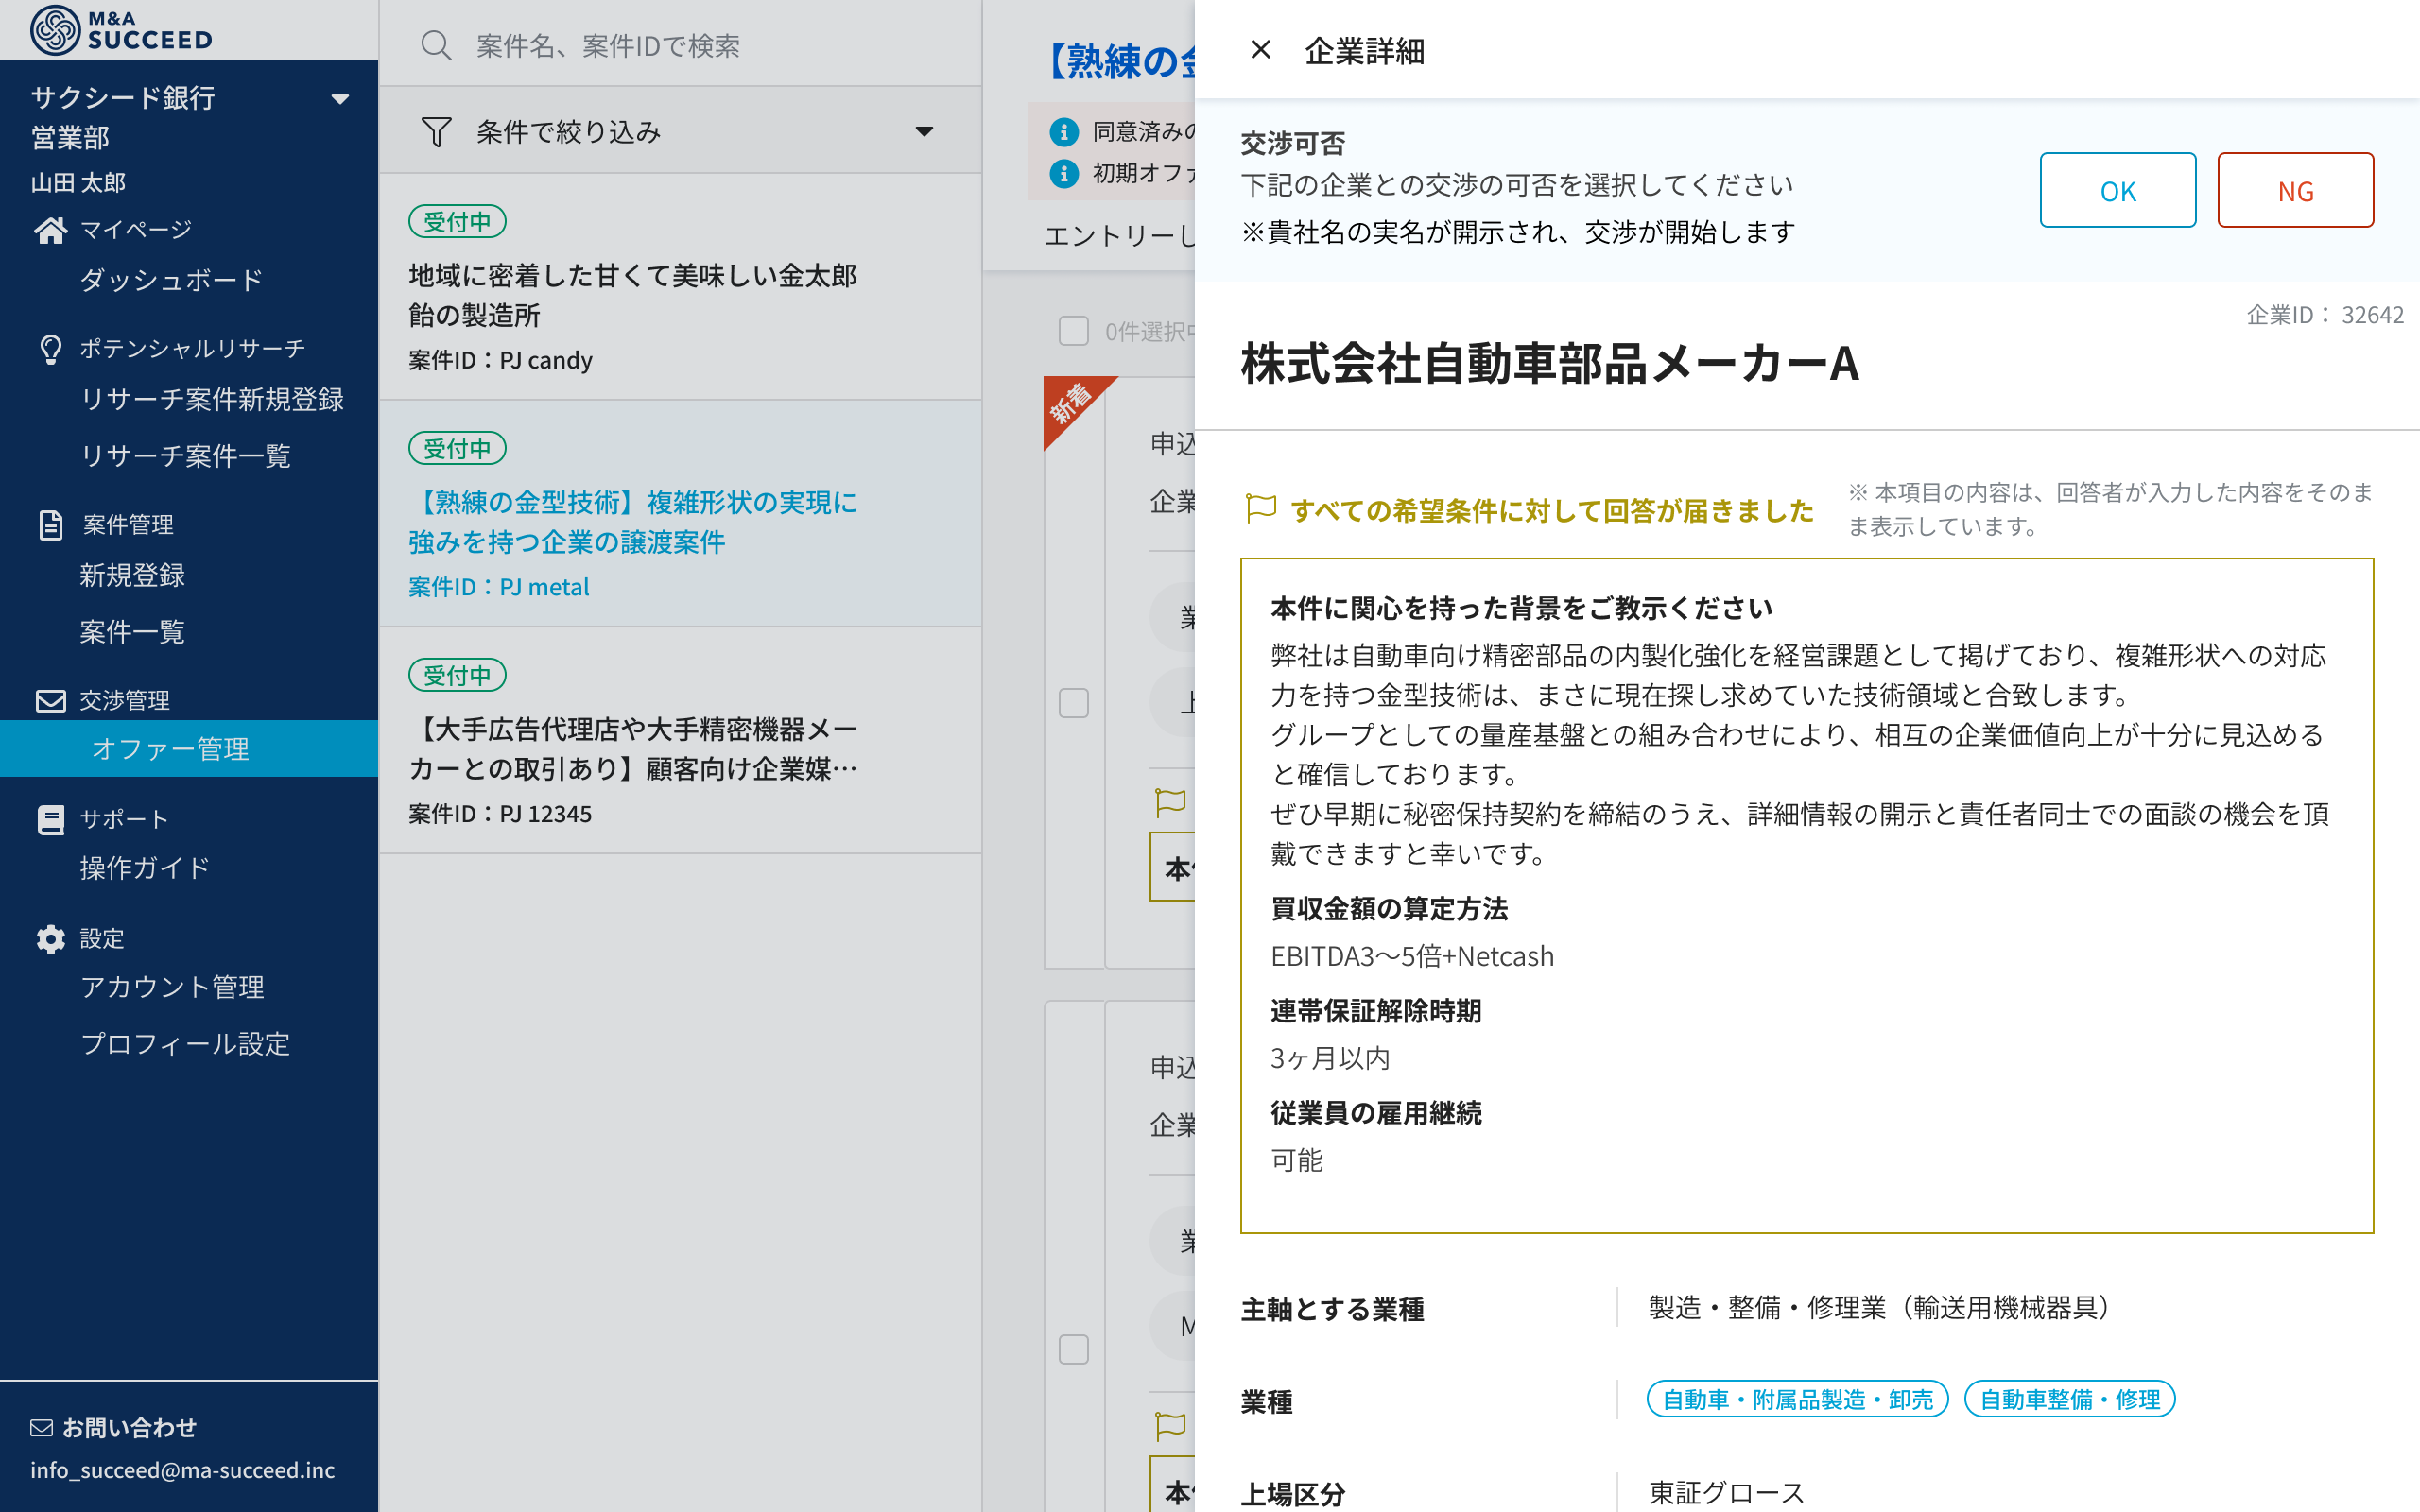Go to リサーチ案件一覧 in sidebar
This screenshot has width=2420, height=1512.
tap(185, 456)
